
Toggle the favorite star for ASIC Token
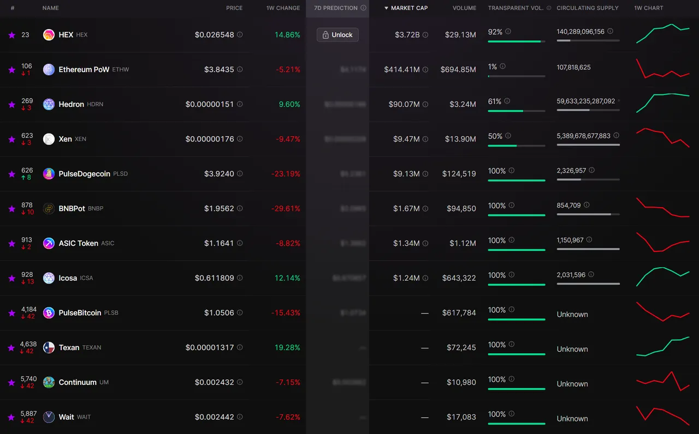point(11,244)
